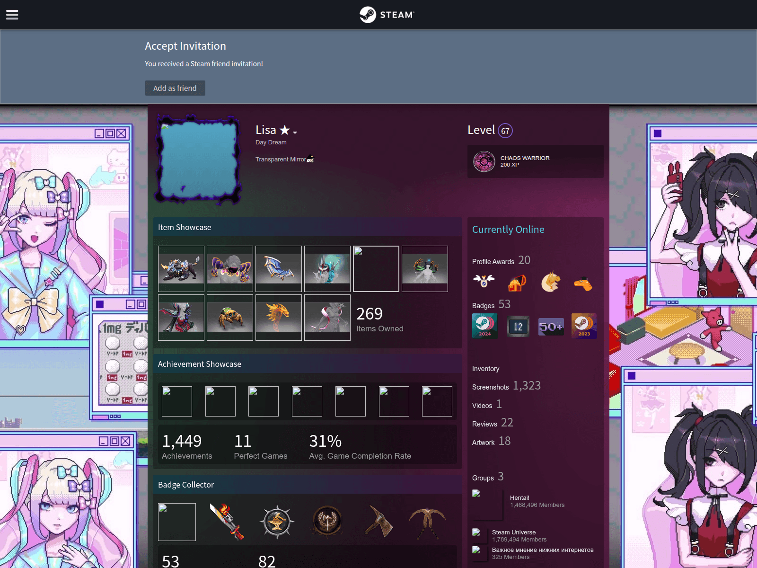Open the axe badge

pos(378,522)
